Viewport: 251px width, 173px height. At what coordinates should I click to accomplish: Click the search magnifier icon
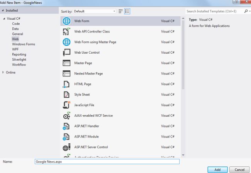click(246, 11)
